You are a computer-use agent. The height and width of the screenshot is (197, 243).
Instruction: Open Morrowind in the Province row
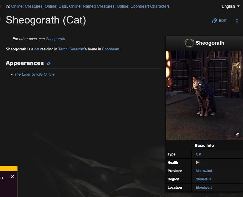(204, 171)
